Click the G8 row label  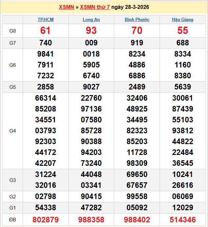point(13,31)
